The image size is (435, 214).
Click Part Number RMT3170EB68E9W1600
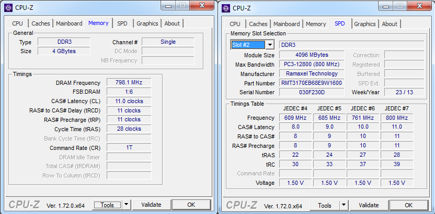pos(312,83)
